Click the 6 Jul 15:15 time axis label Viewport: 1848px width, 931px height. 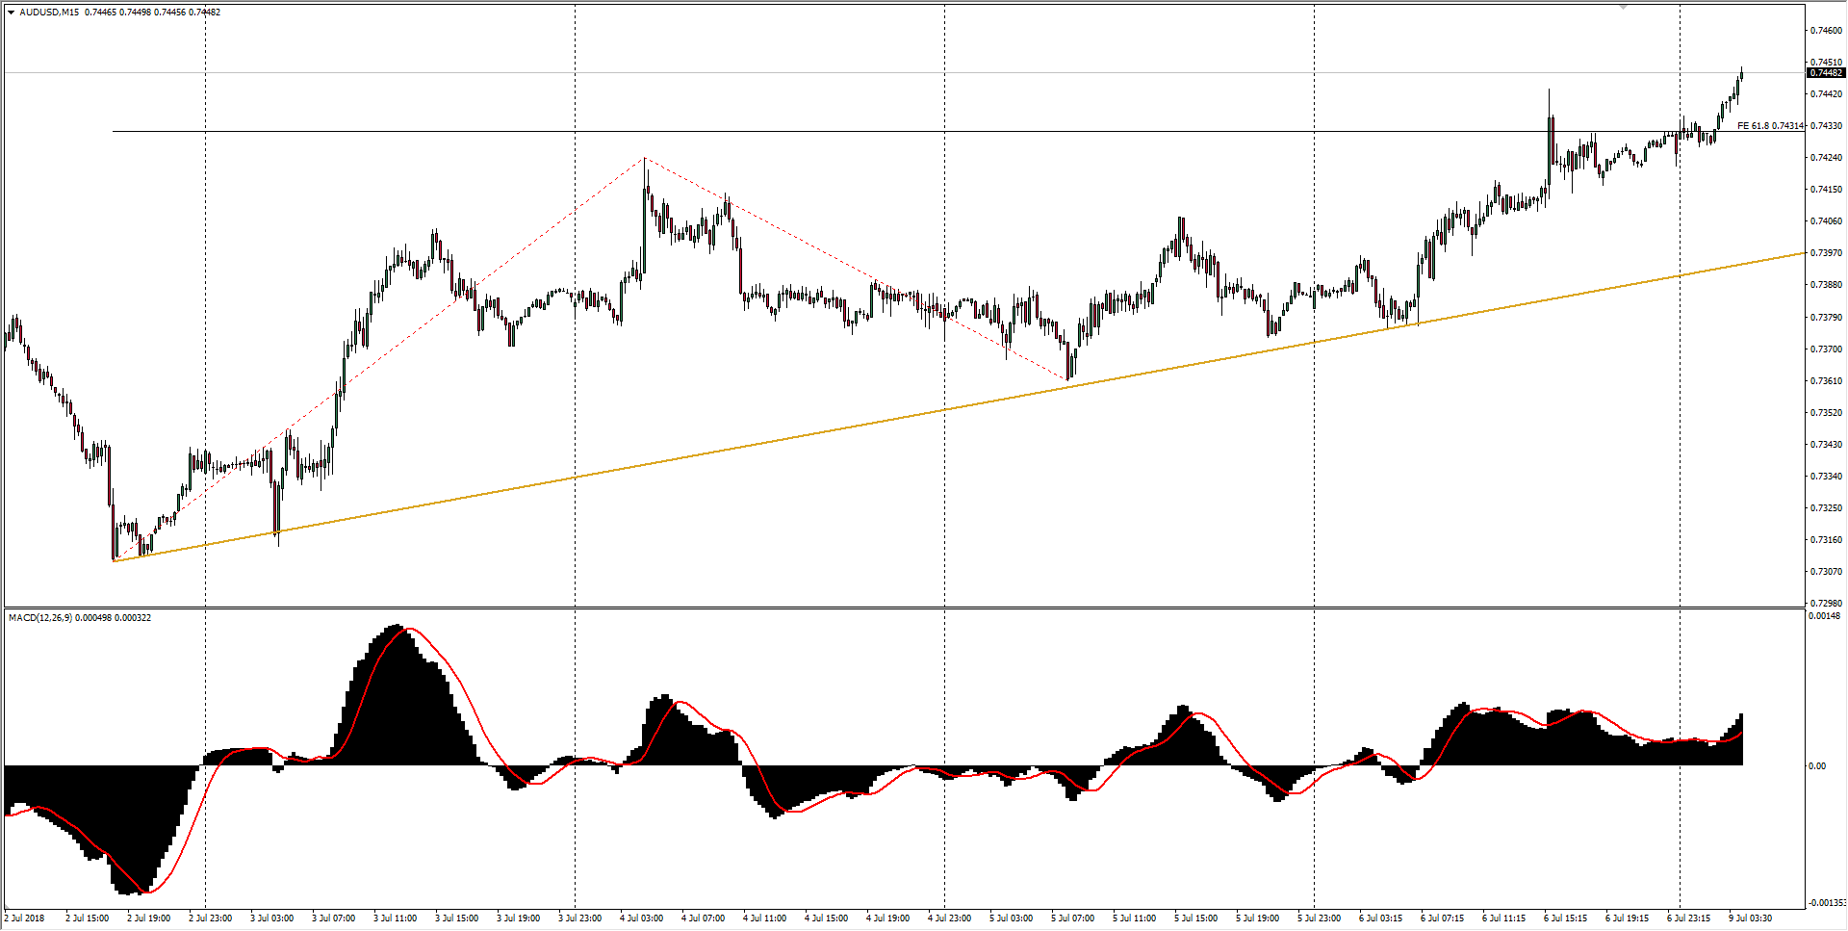(1565, 918)
